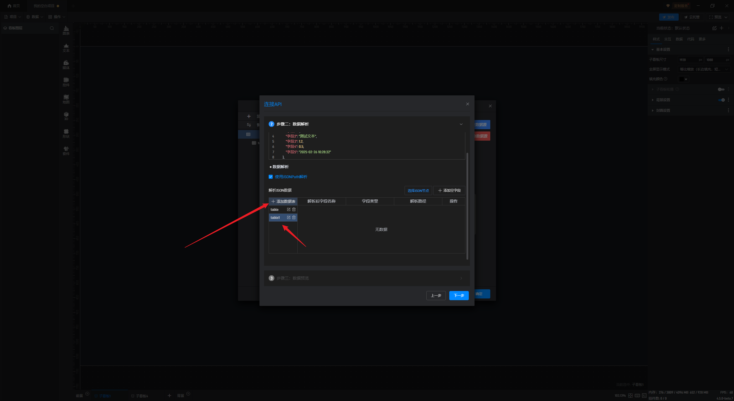Click 添加数据表 to add a table
Screen dimensions: 734x401
pos(283,201)
